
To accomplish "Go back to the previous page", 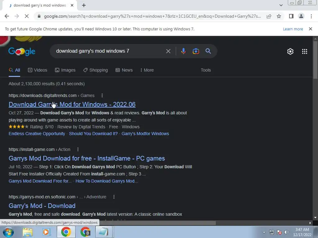I will coord(7,16).
